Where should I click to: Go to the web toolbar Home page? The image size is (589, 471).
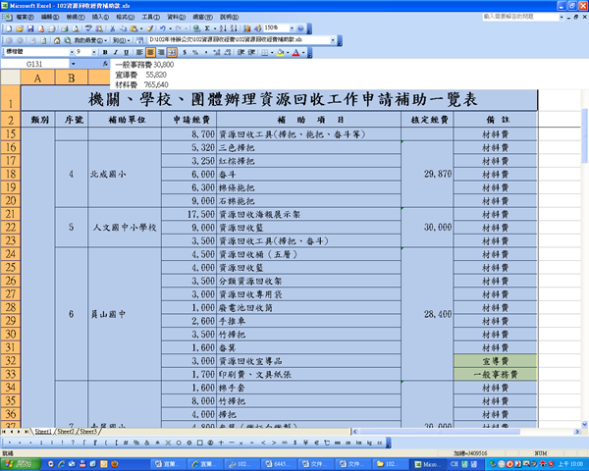(x=57, y=40)
